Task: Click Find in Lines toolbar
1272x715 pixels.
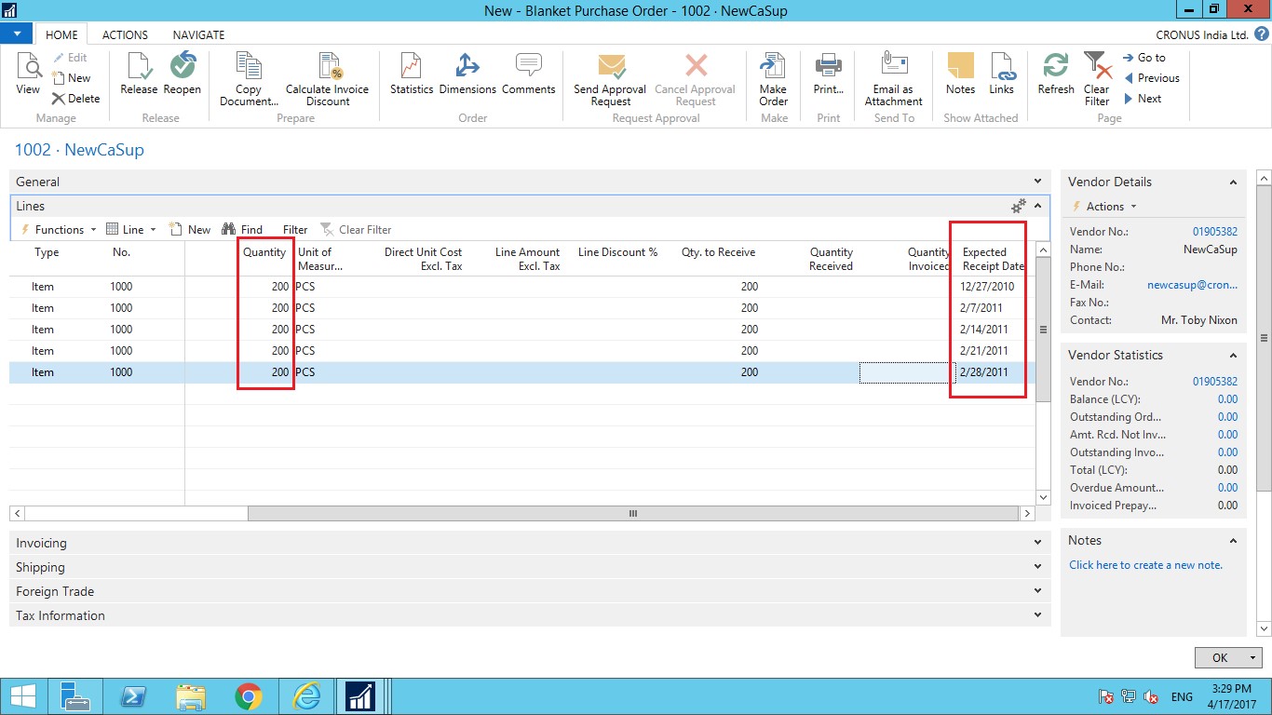Action: click(x=241, y=229)
